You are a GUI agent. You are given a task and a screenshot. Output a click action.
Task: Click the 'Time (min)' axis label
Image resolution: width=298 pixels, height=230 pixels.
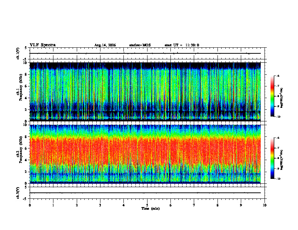point(151,209)
